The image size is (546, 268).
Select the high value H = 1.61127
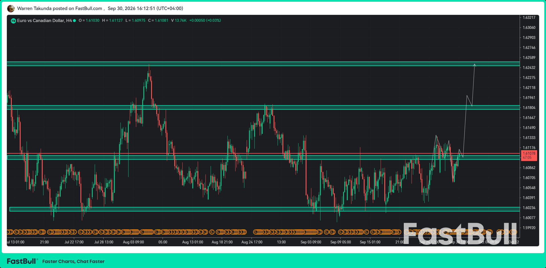coord(112,21)
